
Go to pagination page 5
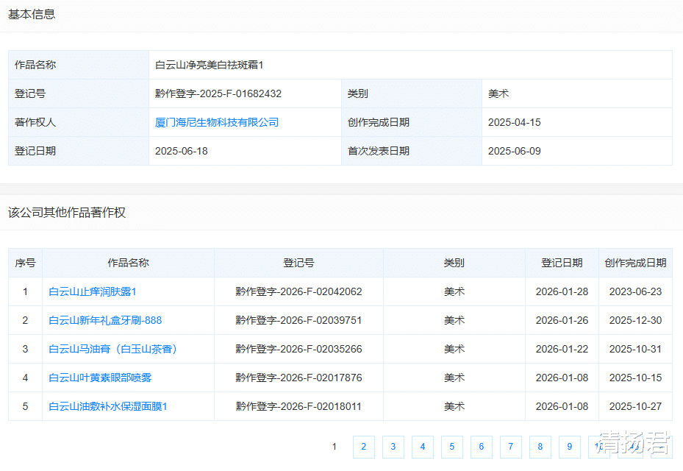pos(451,447)
